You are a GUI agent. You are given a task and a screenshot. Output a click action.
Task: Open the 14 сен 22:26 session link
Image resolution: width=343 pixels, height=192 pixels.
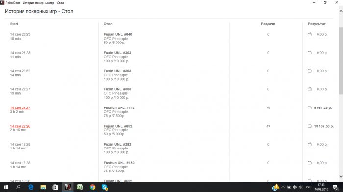point(20,126)
